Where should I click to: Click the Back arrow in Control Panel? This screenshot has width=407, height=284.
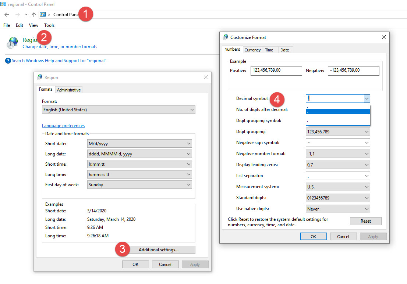click(7, 15)
